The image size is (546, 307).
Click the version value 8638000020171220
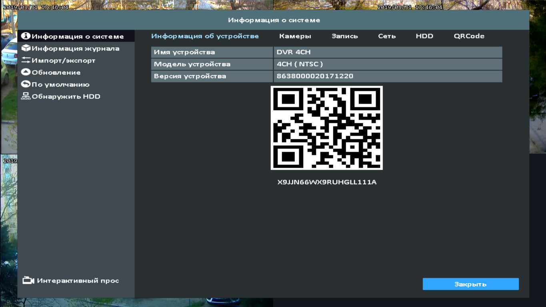tap(388, 76)
